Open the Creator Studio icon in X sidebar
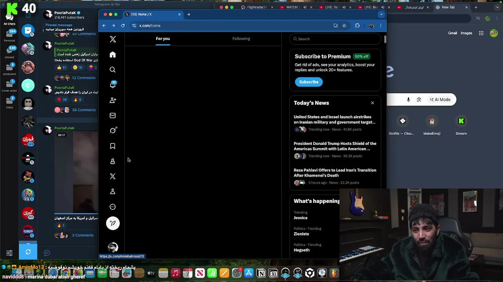This screenshot has width=503, height=282. point(113,161)
